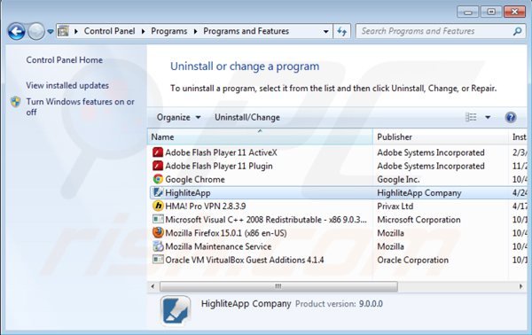
Task: Open Help with the question mark
Action: (x=511, y=117)
